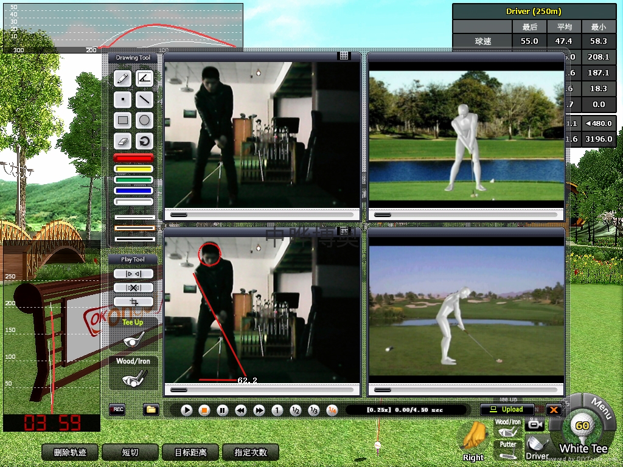The height and width of the screenshot is (467, 623).
Task: Select the top-right front-view model video
Action: pyautogui.click(x=467, y=136)
